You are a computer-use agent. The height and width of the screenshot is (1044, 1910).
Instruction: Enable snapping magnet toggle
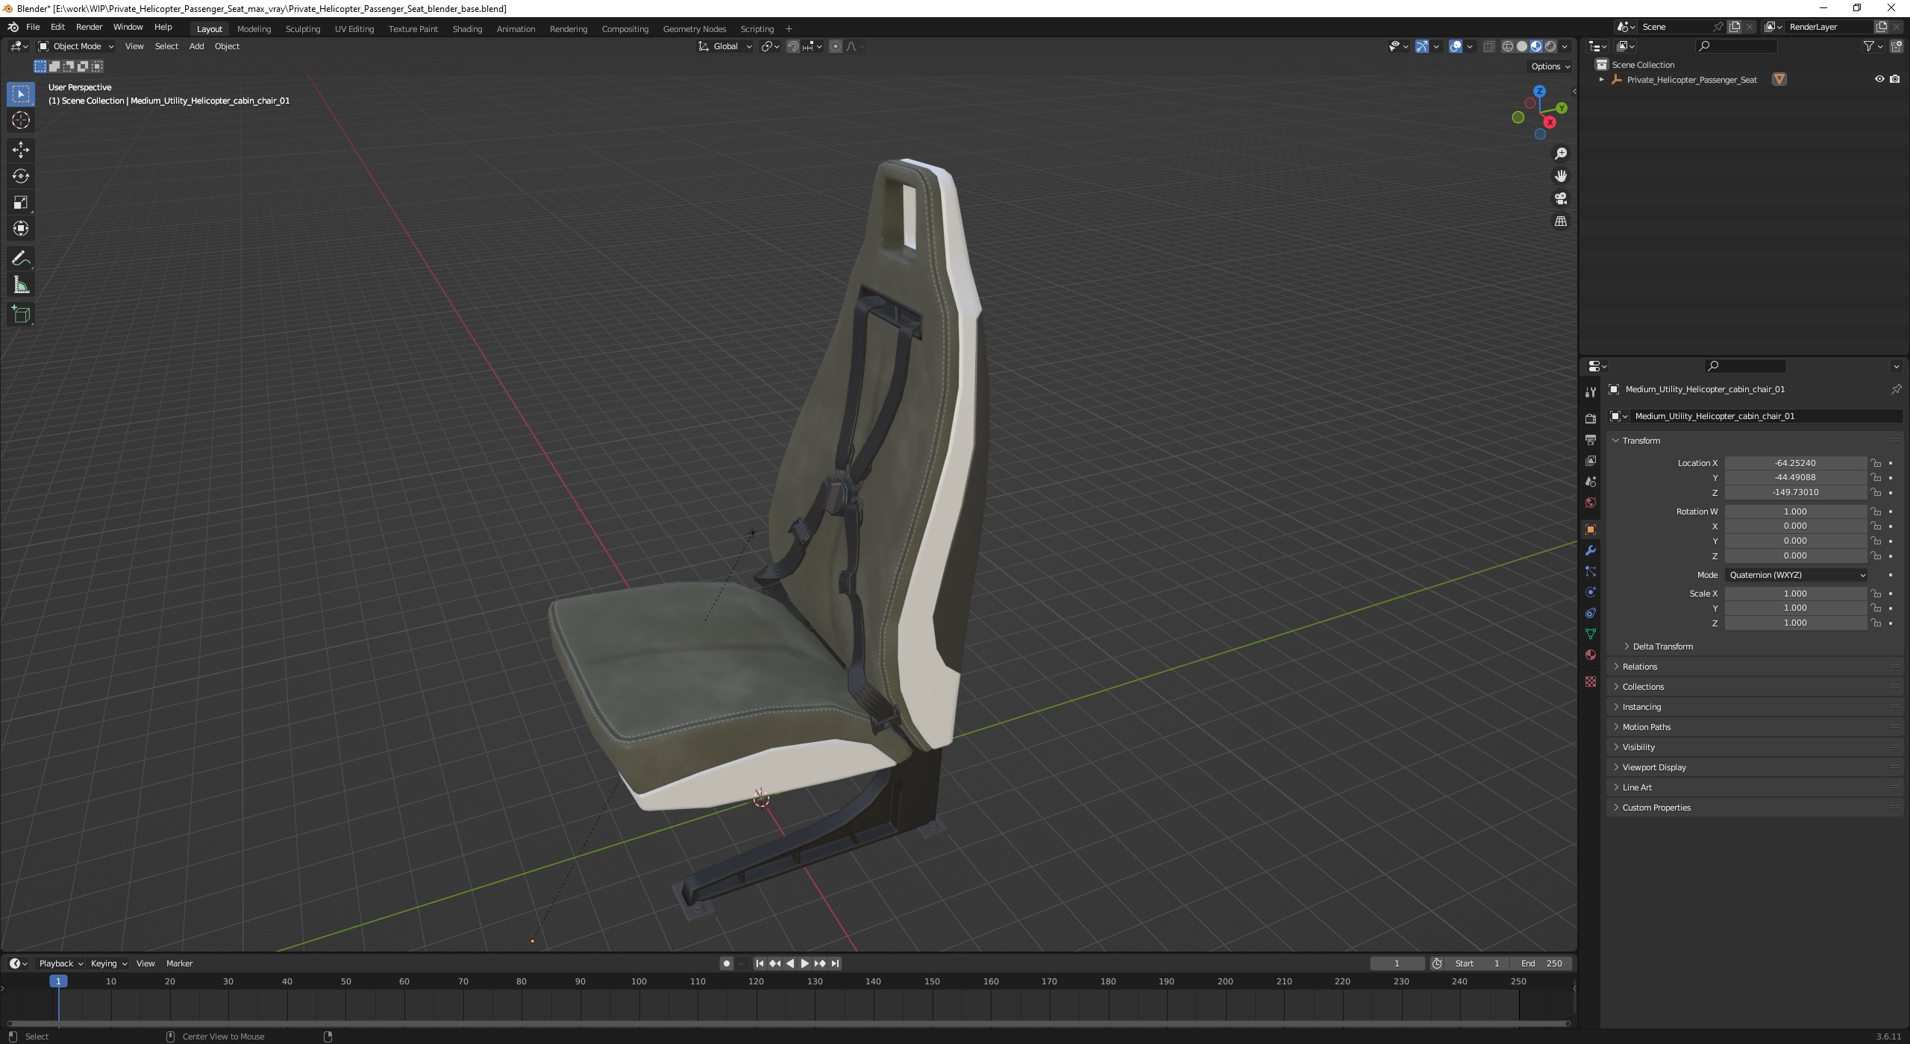[x=793, y=46]
